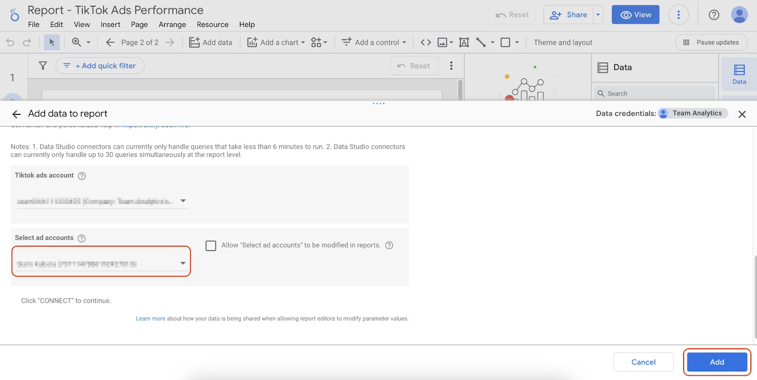Click help icon beside Select ad accounts
Viewport: 757px width, 380px height.
(81, 238)
